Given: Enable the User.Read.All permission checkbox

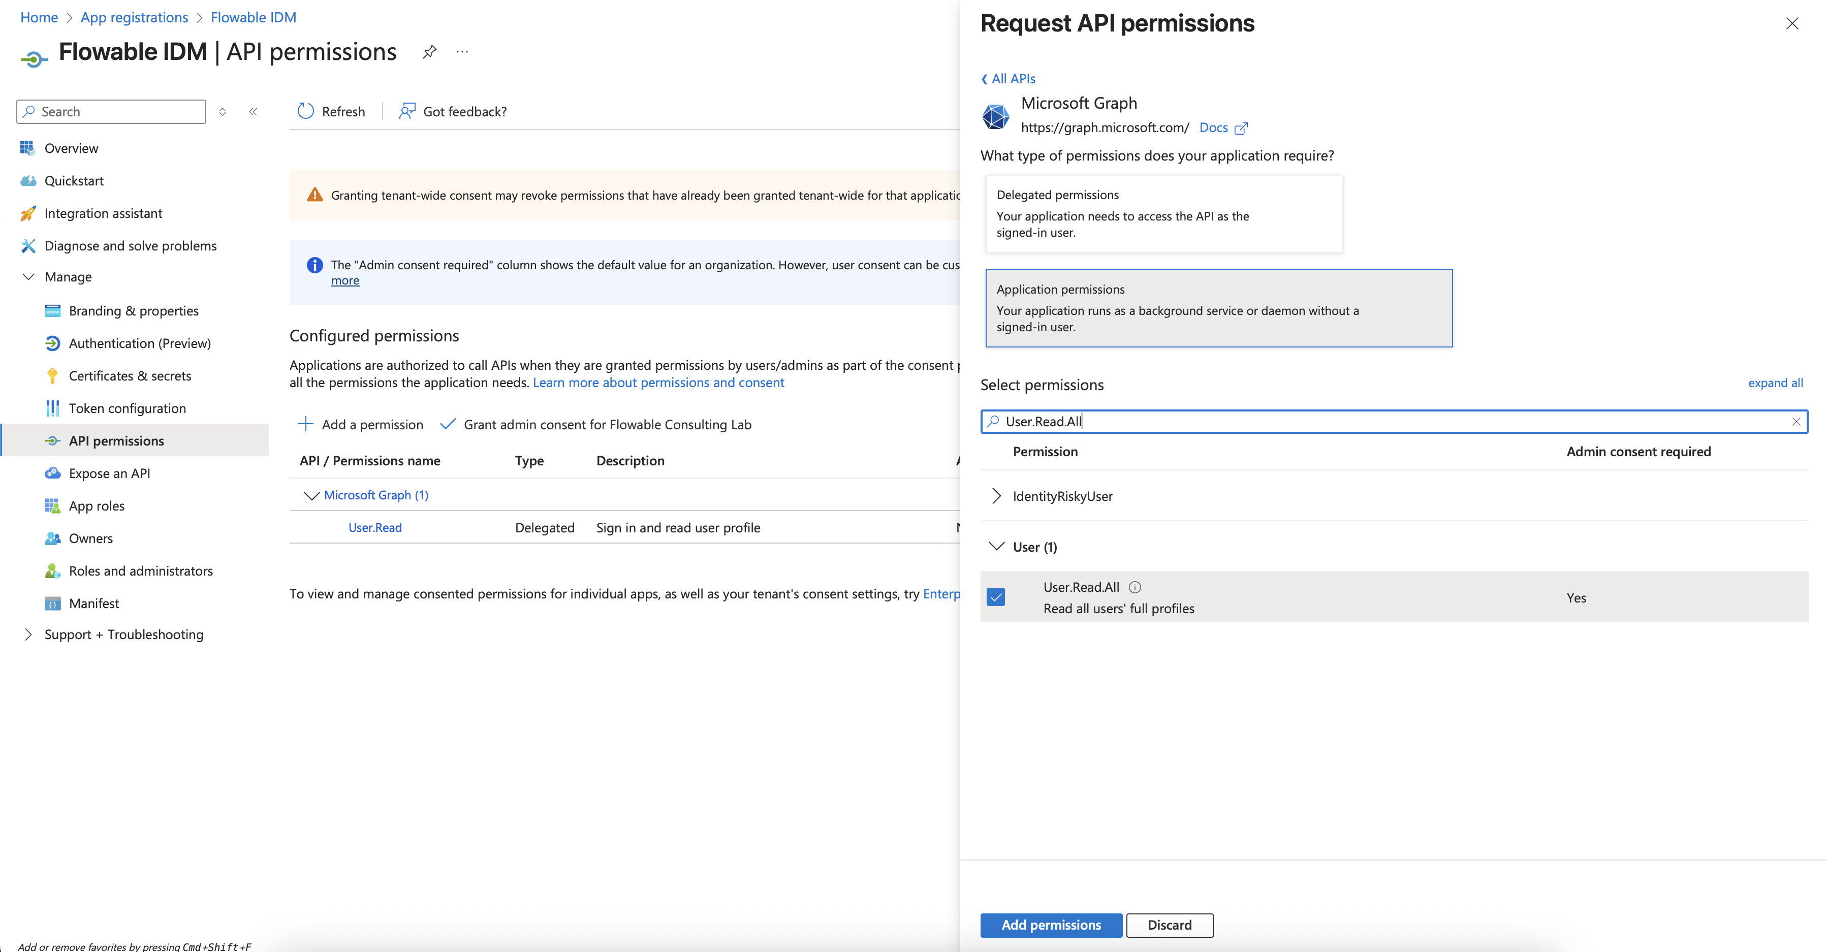Looking at the screenshot, I should click(x=996, y=596).
